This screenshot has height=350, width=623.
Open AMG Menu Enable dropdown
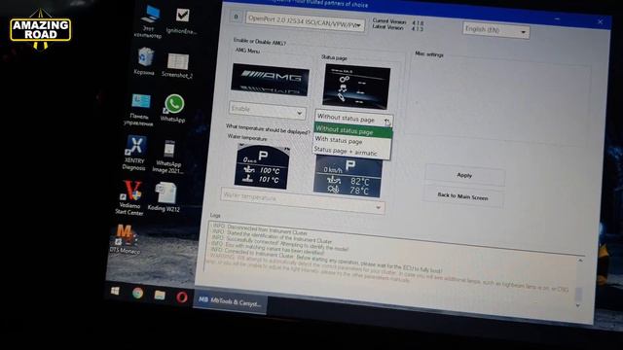[268, 110]
